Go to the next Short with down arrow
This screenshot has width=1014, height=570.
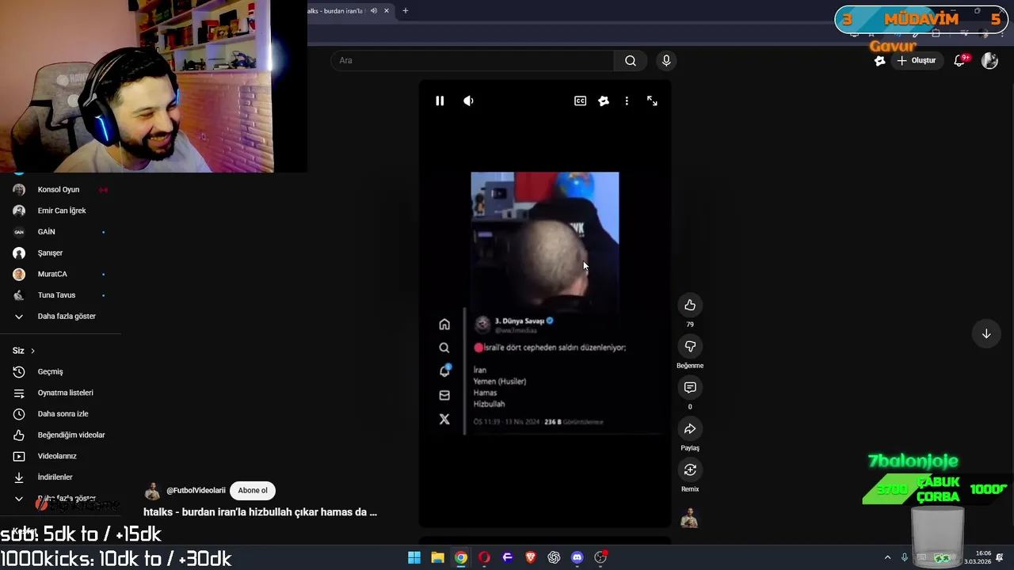click(986, 334)
